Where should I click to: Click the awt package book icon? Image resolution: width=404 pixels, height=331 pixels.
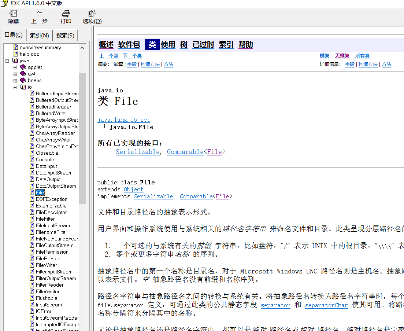23,74
